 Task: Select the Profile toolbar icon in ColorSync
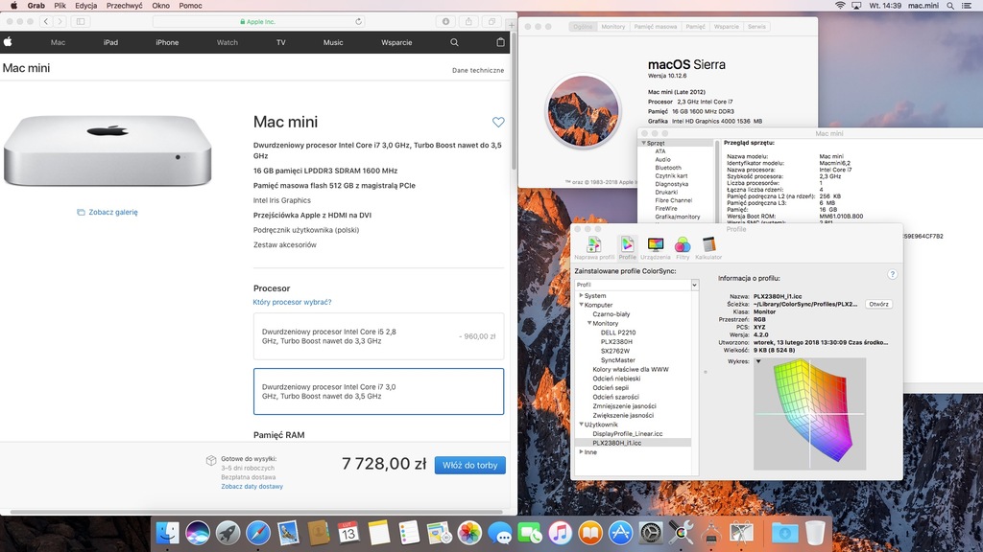pos(627,248)
